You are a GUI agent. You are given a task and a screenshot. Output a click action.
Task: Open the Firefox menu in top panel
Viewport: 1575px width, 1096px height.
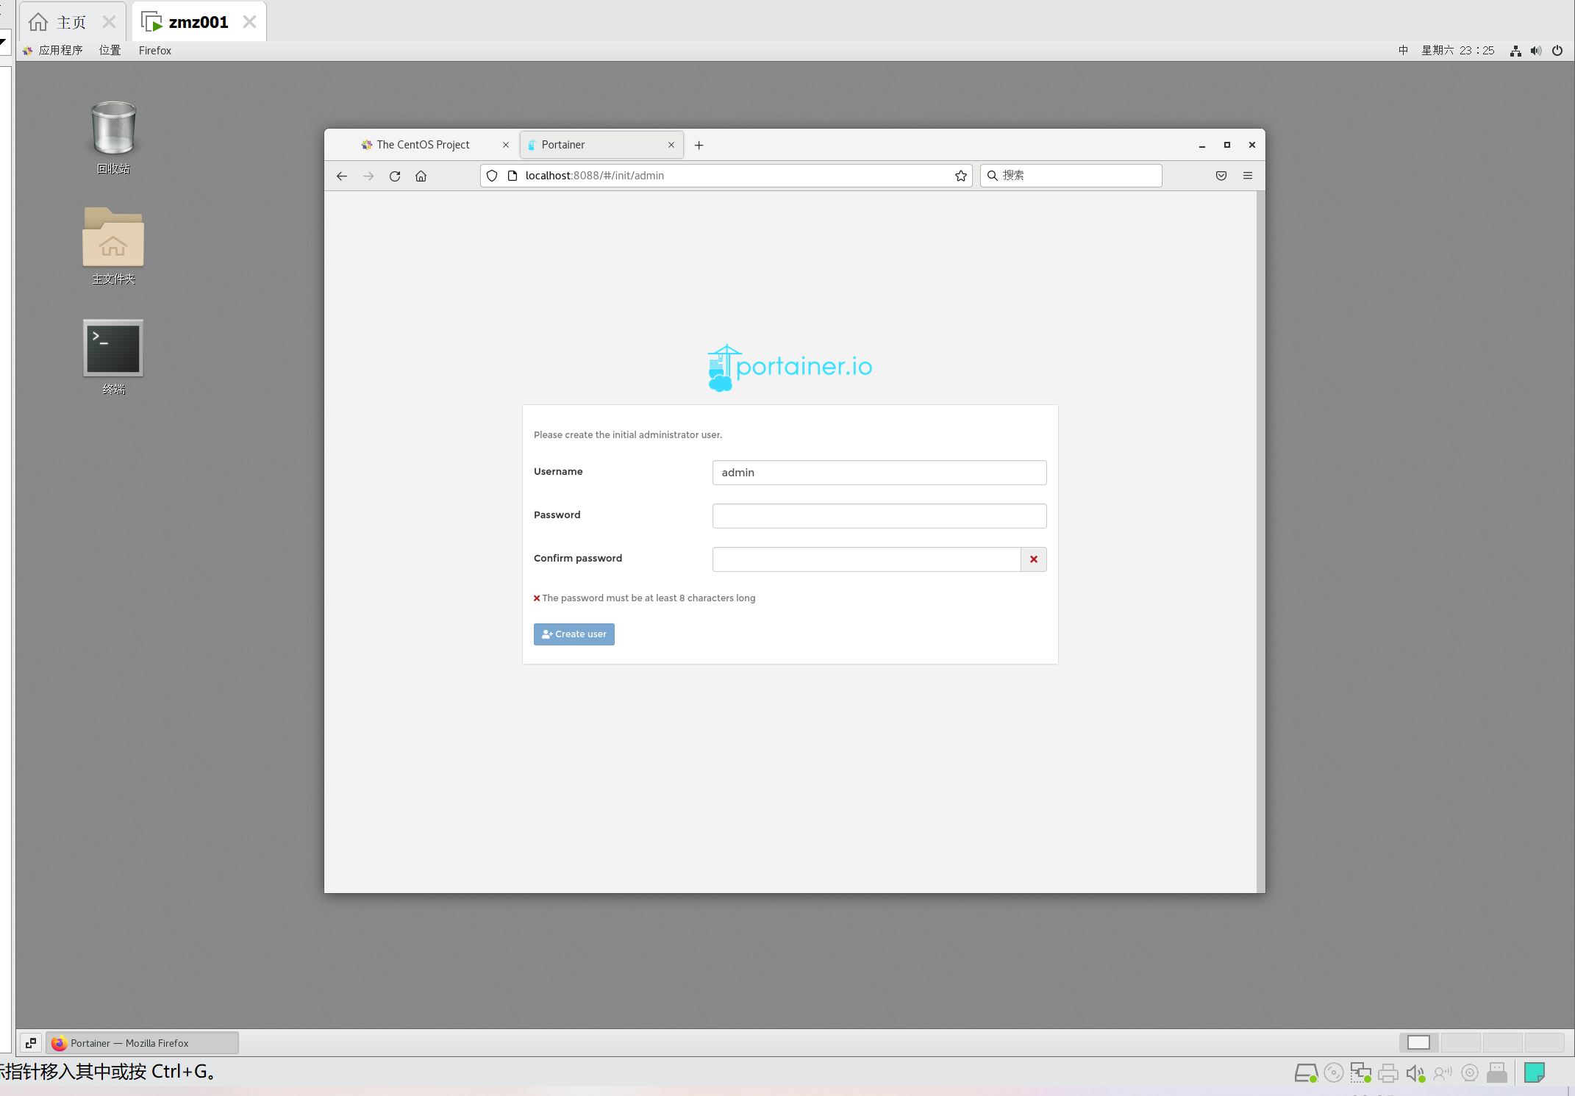(x=154, y=51)
